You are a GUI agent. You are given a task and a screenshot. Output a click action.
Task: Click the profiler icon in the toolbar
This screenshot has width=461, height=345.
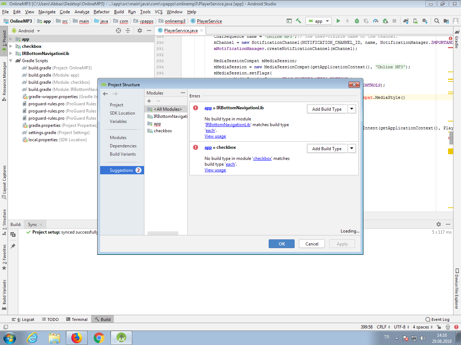(x=376, y=21)
